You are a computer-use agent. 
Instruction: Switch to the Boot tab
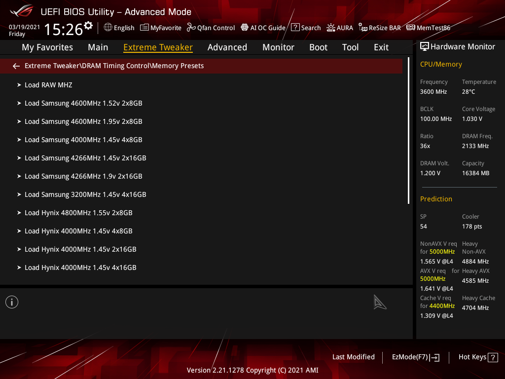pyautogui.click(x=318, y=47)
